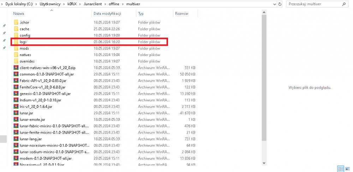Click into the 'Przeszukaj: multiver' search field
This screenshot has height=172, width=353.
click(x=312, y=4)
